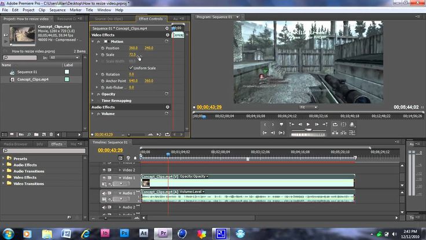Switch to the Media Browser tab
426x240 pixels.
coord(16,144)
